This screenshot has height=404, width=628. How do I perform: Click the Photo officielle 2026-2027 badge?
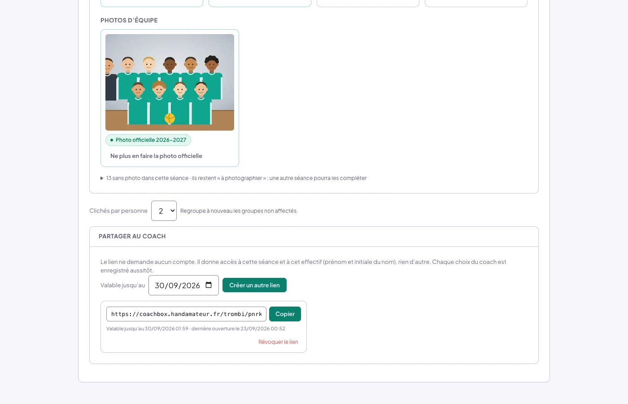pos(148,140)
